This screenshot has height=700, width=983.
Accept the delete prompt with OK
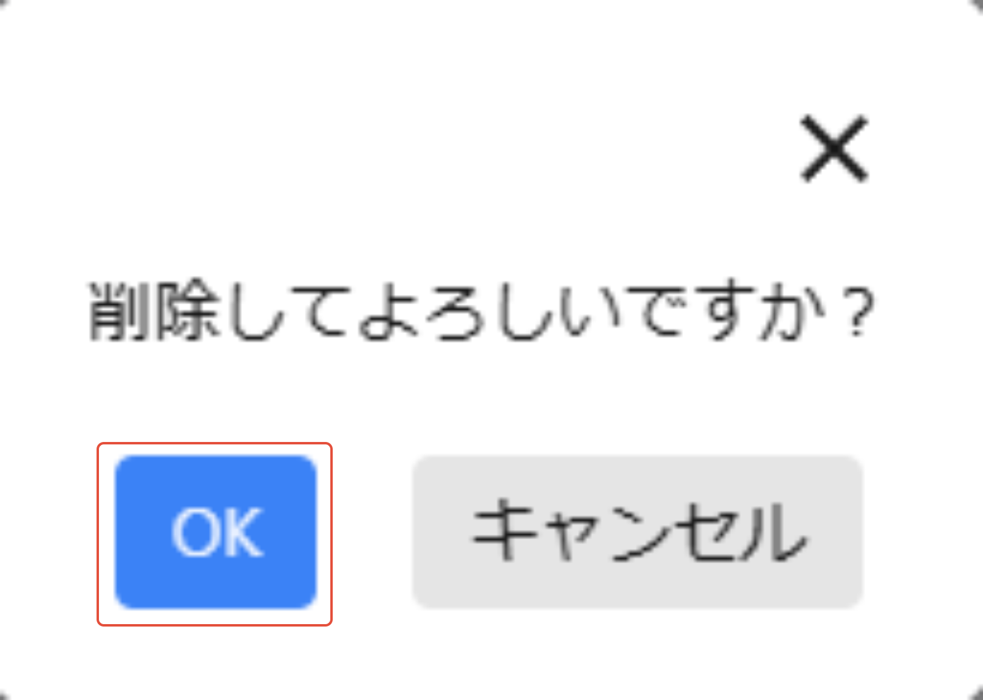216,532
